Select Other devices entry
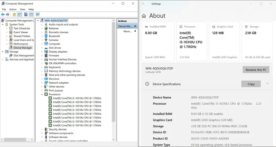The image size is (276, 147). tap(57, 87)
